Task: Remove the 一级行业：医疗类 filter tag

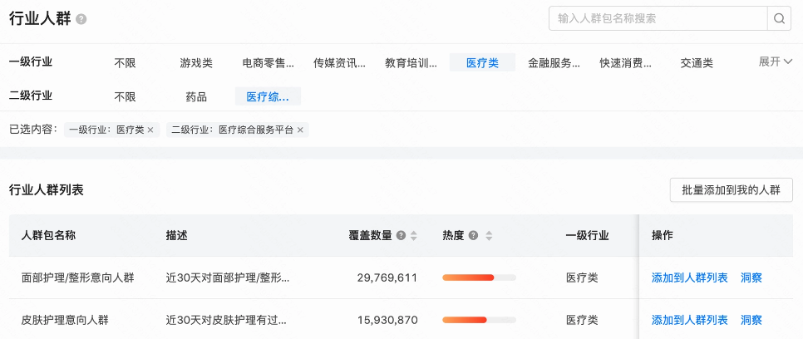Action: point(150,130)
